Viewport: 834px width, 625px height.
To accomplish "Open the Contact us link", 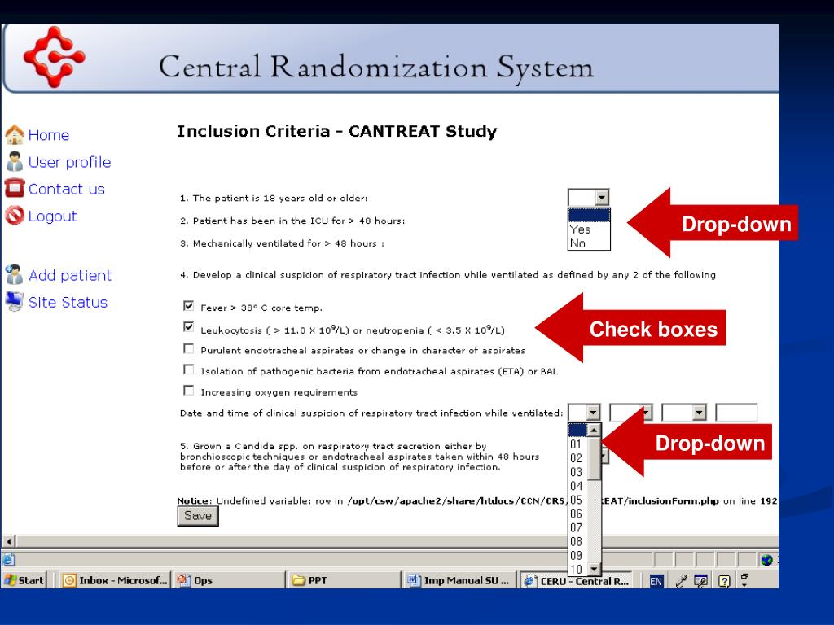I will [x=67, y=189].
